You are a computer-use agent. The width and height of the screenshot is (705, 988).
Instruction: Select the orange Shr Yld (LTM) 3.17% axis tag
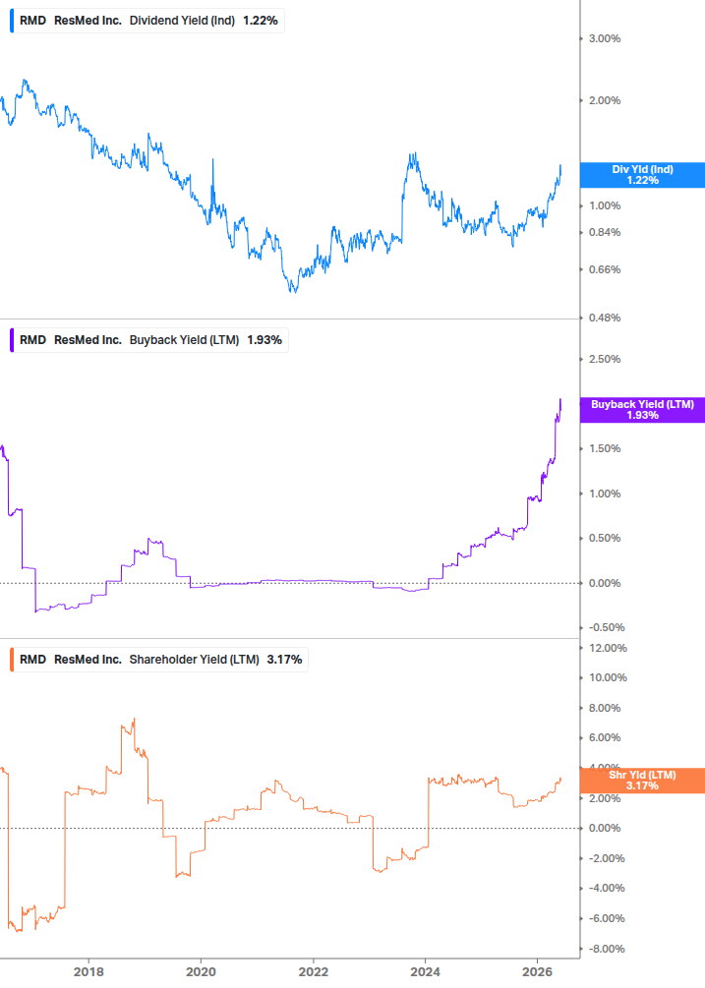642,780
